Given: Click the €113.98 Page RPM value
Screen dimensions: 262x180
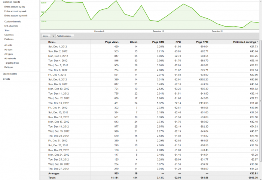Looking at the screenshot, I should (204, 103).
